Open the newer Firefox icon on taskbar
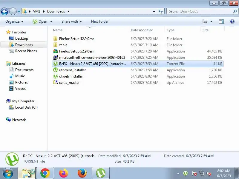This screenshot has height=179, width=239. (63, 173)
